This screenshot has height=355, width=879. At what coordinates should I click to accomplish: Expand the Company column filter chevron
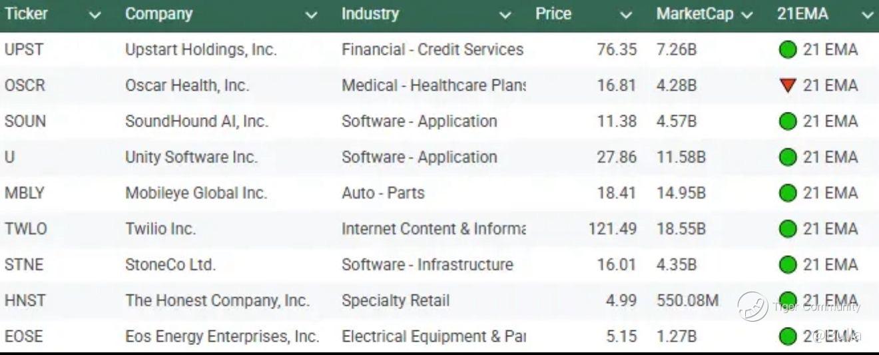pos(311,15)
